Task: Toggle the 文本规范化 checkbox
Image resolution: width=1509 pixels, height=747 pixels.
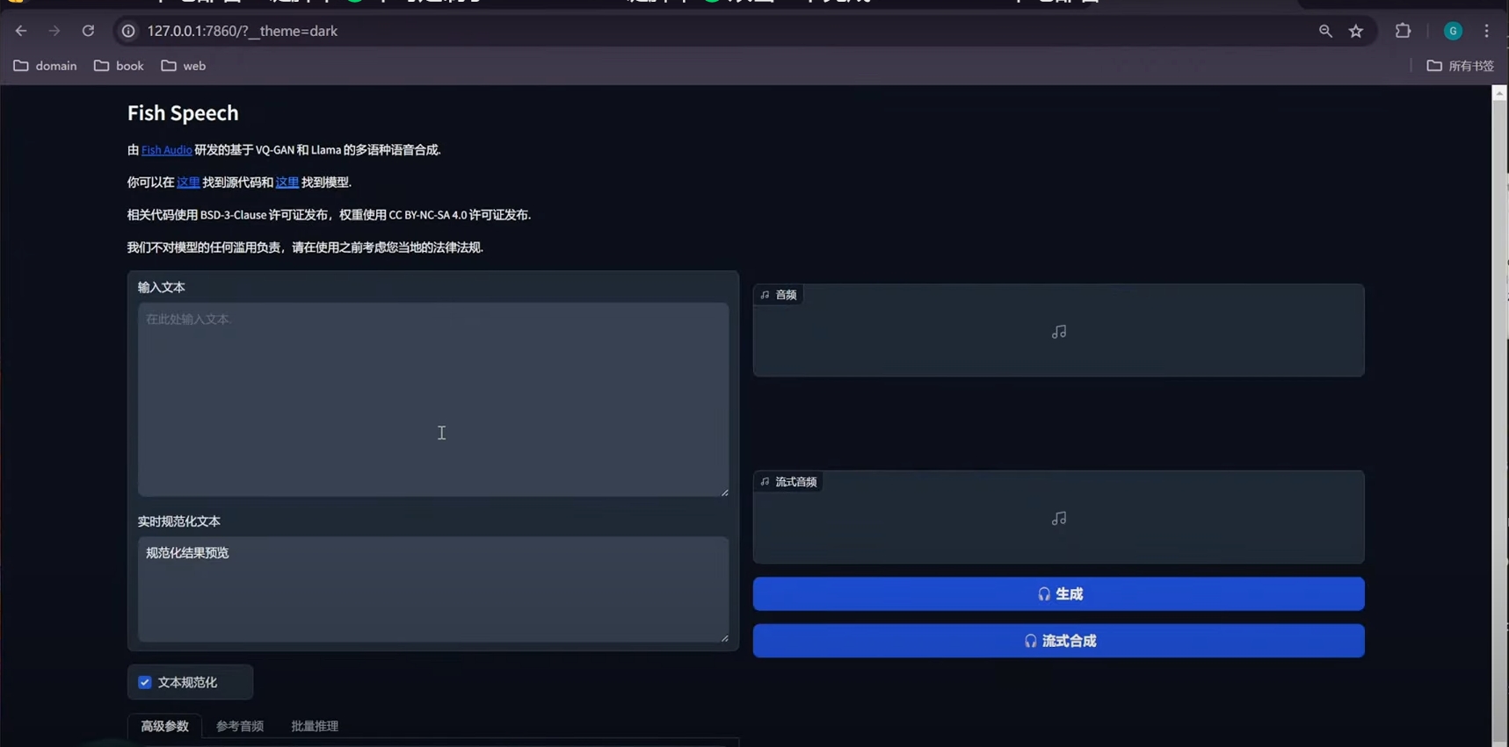Action: pos(145,682)
